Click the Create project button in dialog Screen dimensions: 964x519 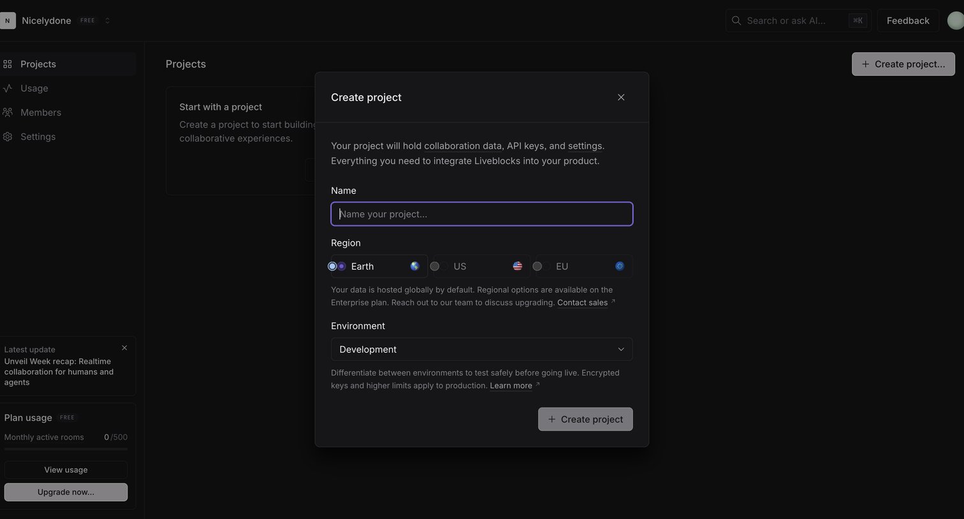tap(585, 419)
